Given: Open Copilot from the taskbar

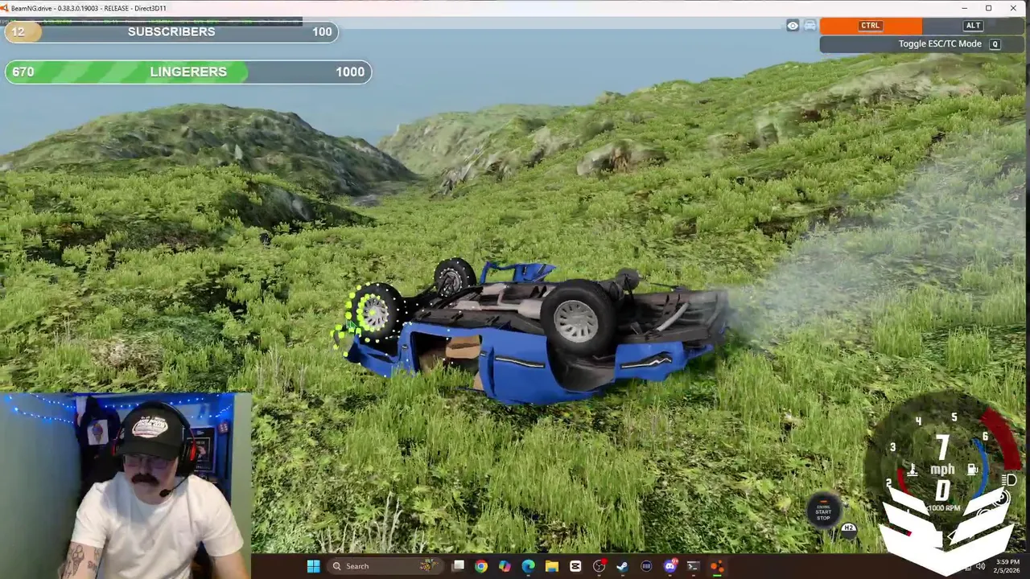Looking at the screenshot, I should pos(505,566).
